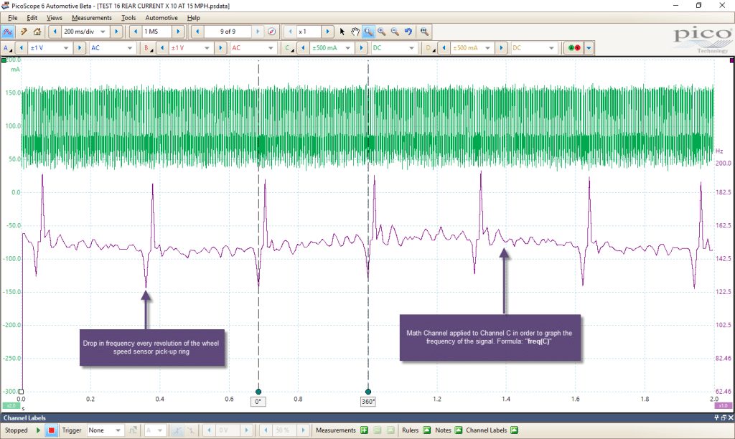Click the 360° rotation ruler handle
The image size is (735, 439).
368,392
